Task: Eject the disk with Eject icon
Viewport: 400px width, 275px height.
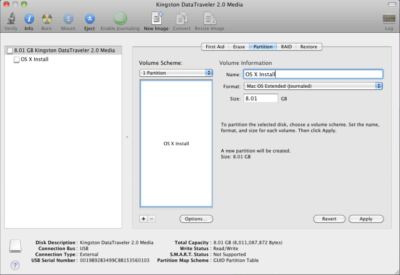Action: tap(89, 19)
